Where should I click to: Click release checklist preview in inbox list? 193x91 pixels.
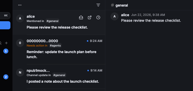click(x=57, y=27)
